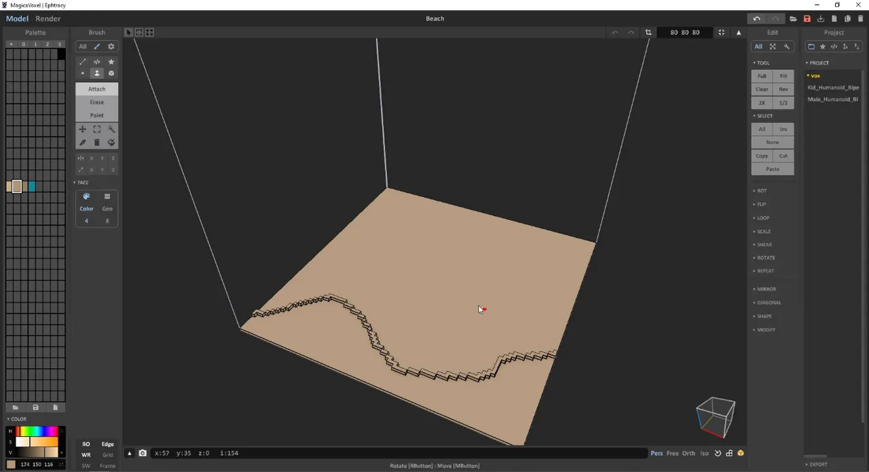Click the Undo arrow in top bar
This screenshot has height=472, width=869.
coord(757,18)
